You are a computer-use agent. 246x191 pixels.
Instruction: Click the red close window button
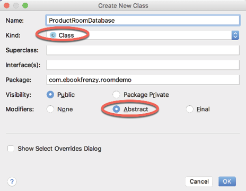pyautogui.click(x=6, y=6)
